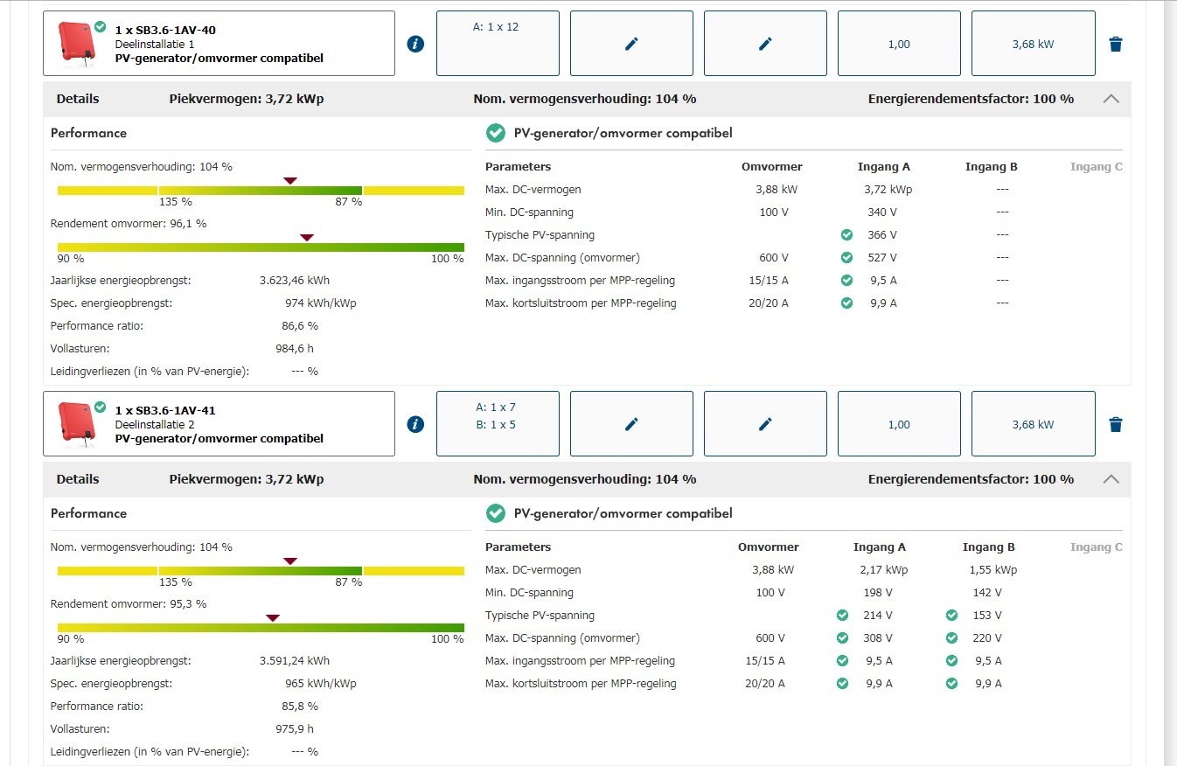Click the Nom. vermogensverhouding bar in Deelinstallatie 2
The width and height of the screenshot is (1177, 766).
[261, 570]
